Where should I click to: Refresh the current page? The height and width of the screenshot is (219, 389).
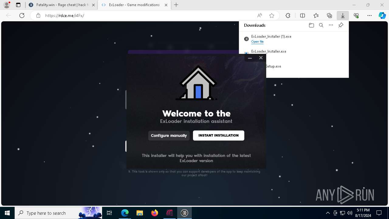pyautogui.click(x=22, y=16)
